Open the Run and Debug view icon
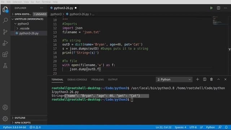The height and width of the screenshot is (130, 231). (x=5, y=43)
